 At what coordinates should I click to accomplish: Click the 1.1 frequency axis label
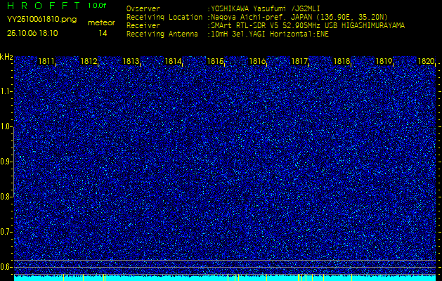click(x=6, y=91)
